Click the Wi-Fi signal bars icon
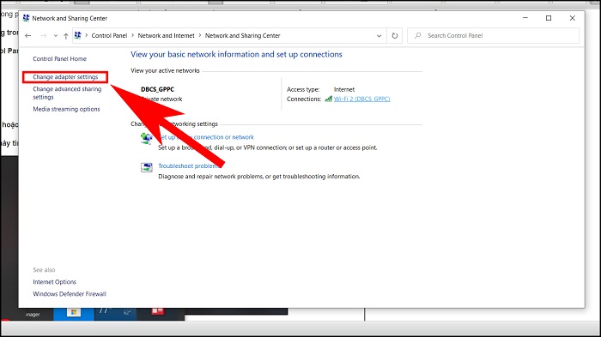This screenshot has height=337, width=601. coord(329,99)
